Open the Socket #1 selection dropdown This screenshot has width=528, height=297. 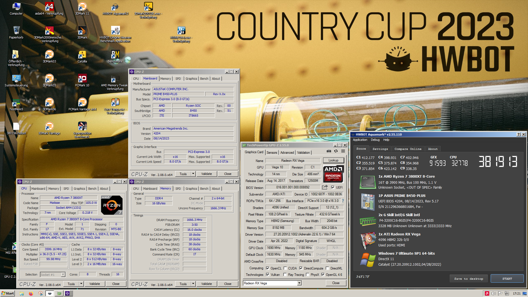coord(63,274)
